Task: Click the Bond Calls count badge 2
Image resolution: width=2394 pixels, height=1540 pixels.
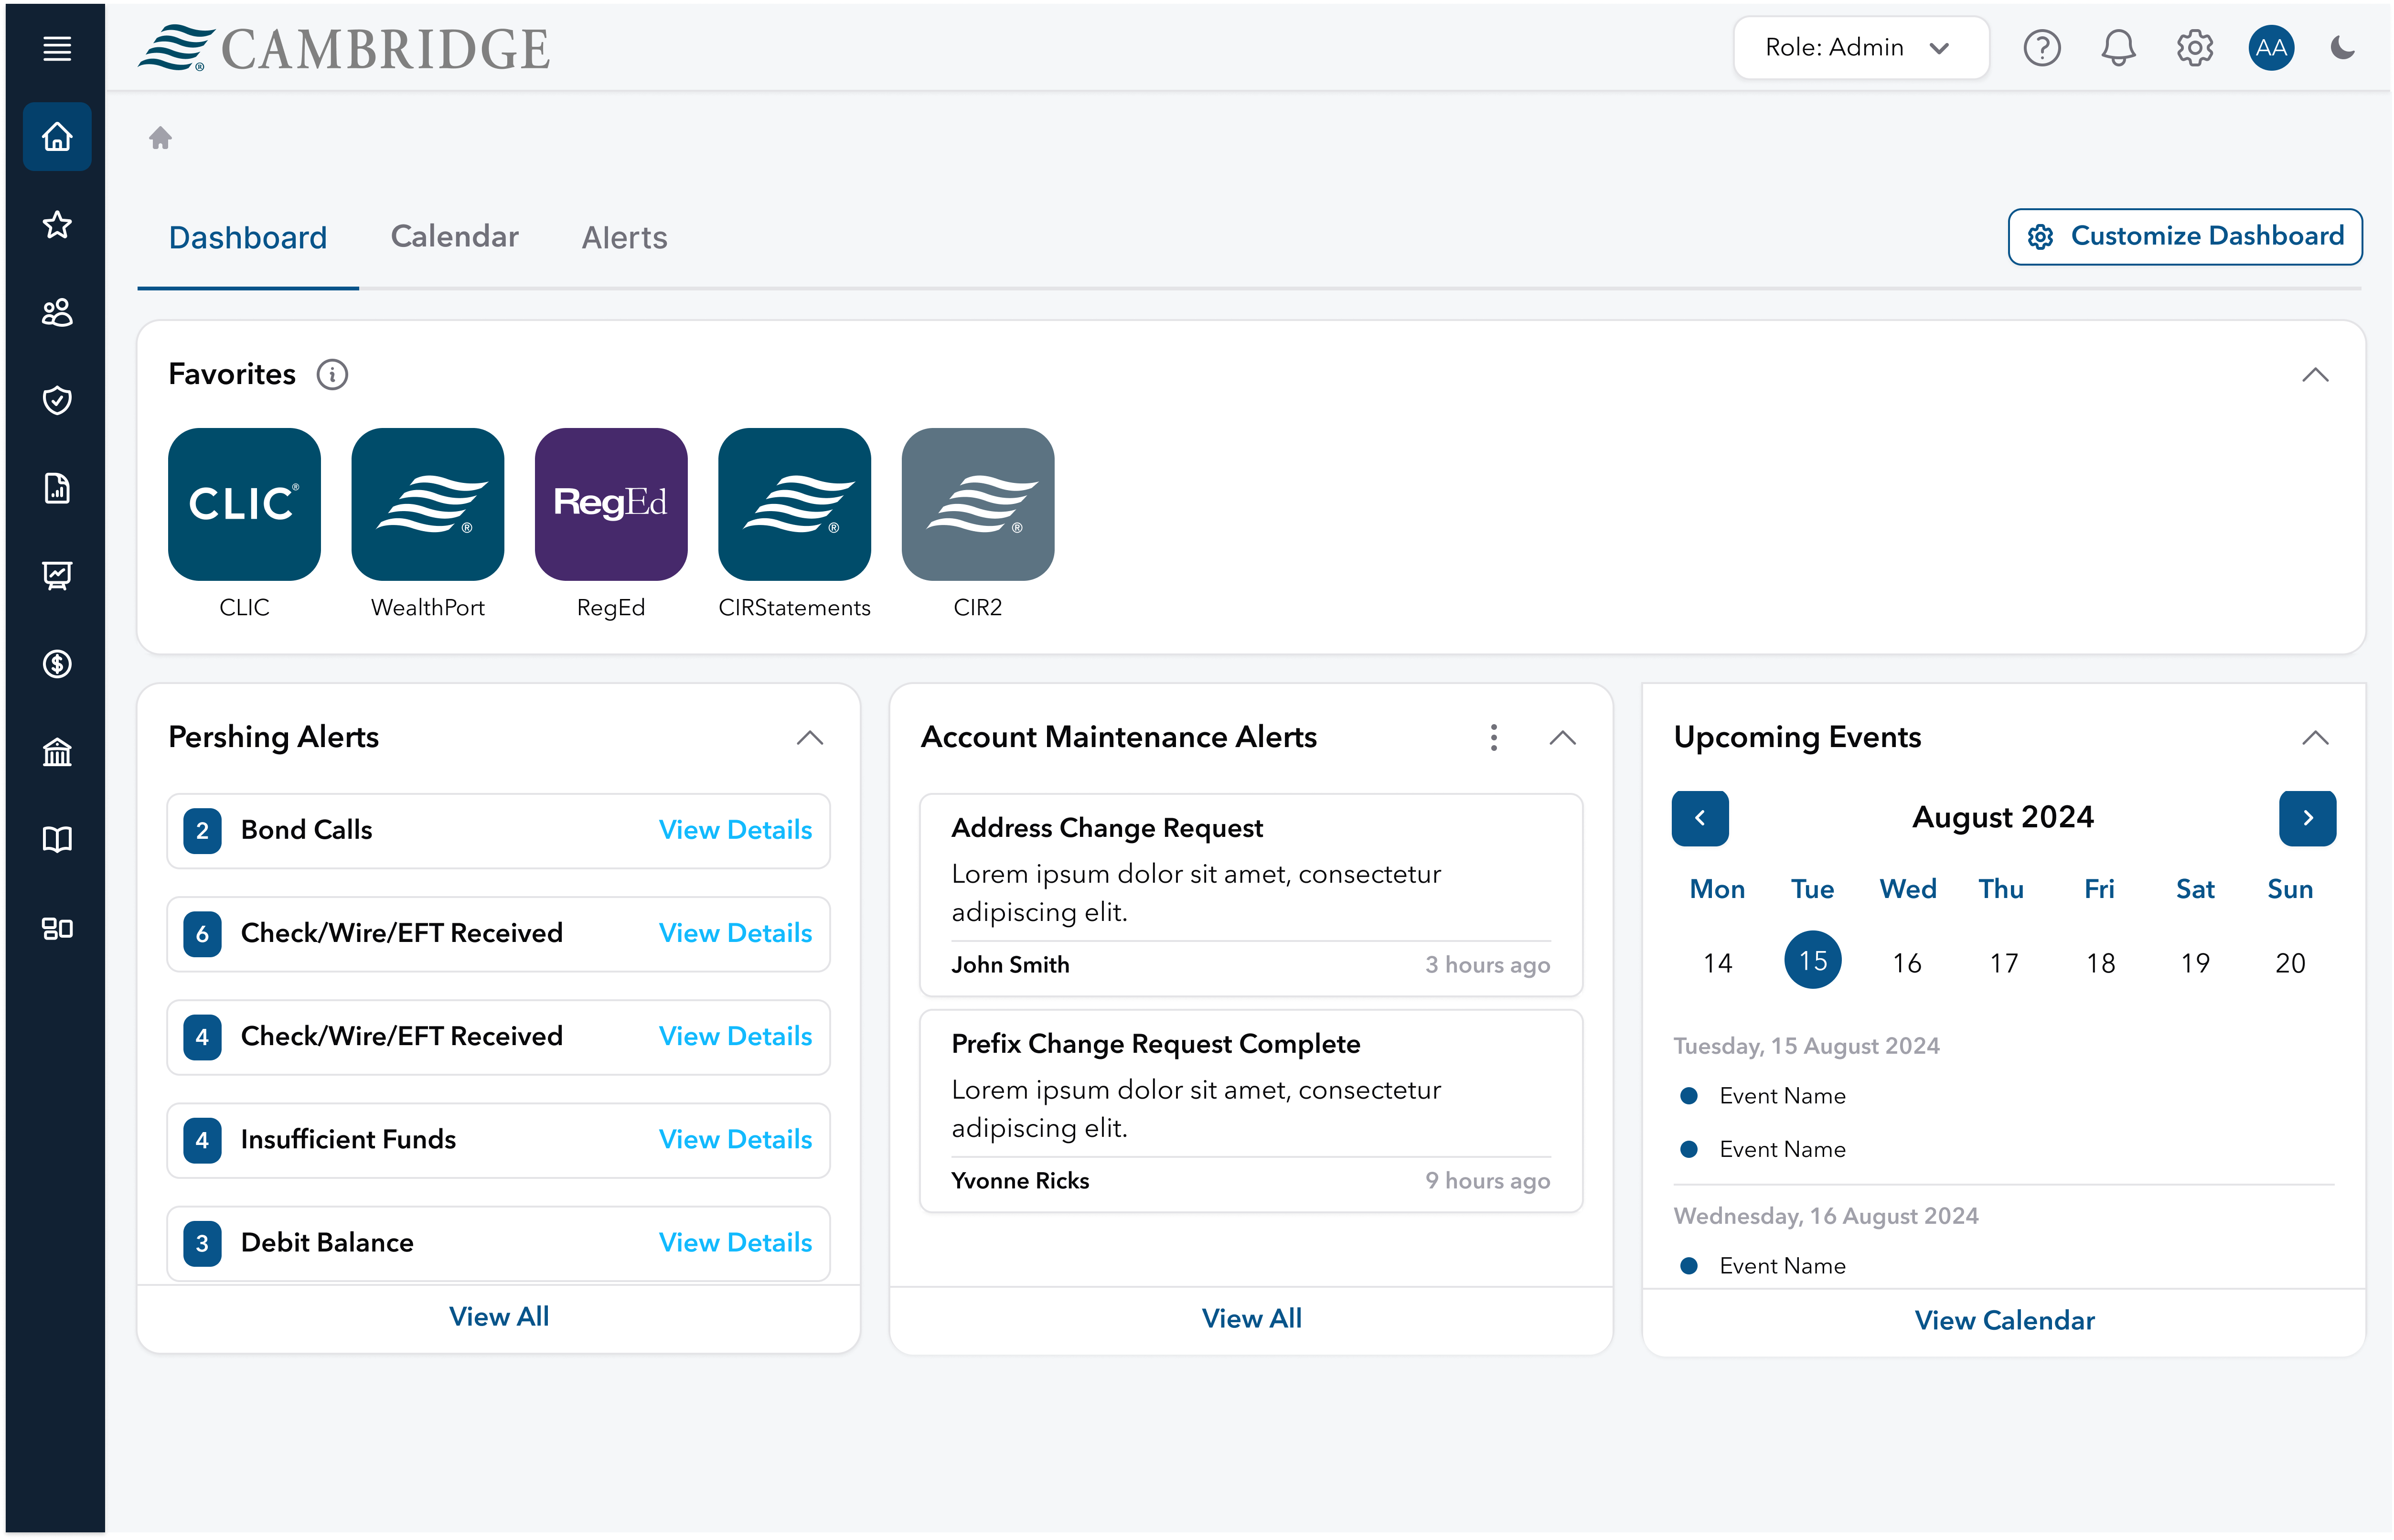Action: click(202, 831)
